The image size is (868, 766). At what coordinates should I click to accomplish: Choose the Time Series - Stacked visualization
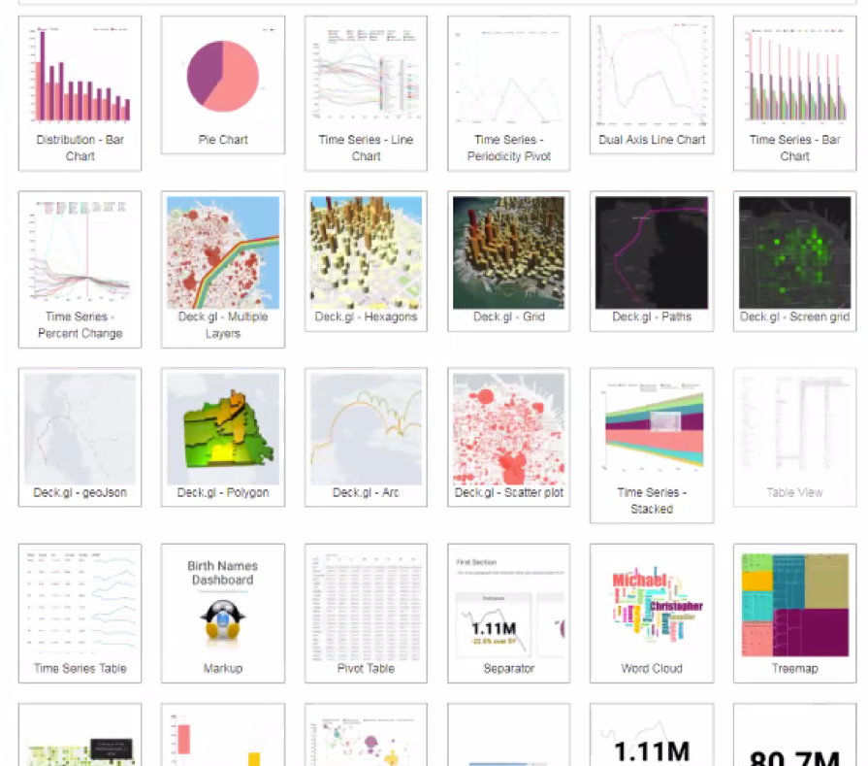[x=652, y=445]
